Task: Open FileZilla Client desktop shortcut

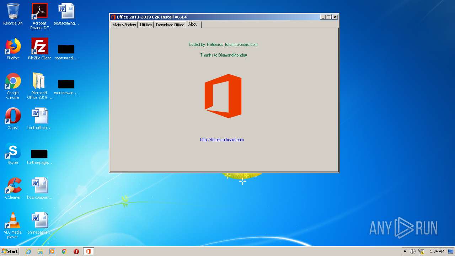Action: tap(39, 49)
